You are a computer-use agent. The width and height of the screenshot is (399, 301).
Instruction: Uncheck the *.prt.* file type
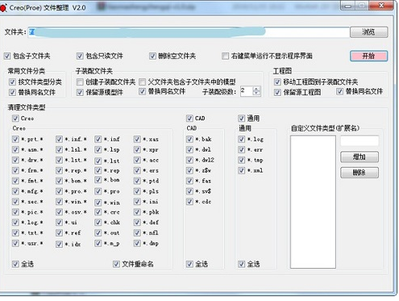coord(15,139)
